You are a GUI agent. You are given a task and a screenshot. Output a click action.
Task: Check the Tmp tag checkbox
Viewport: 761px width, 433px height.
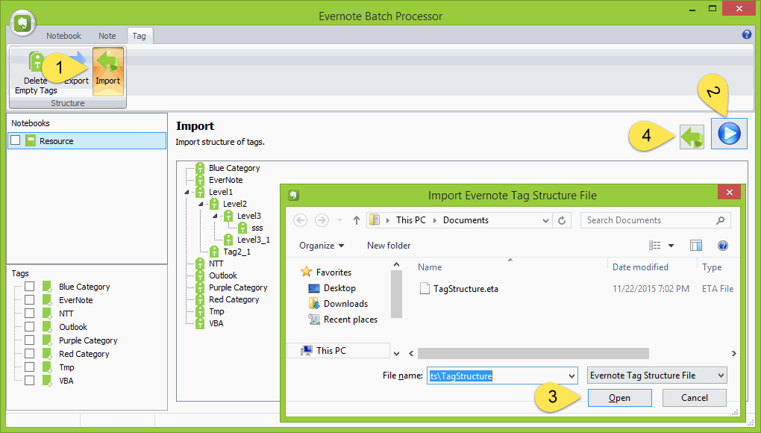coord(30,367)
